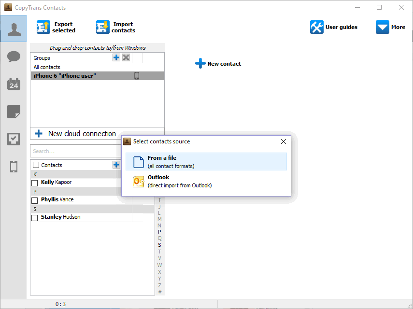Jump to letter W in alphabet index
This screenshot has width=413, height=309.
tap(159, 265)
